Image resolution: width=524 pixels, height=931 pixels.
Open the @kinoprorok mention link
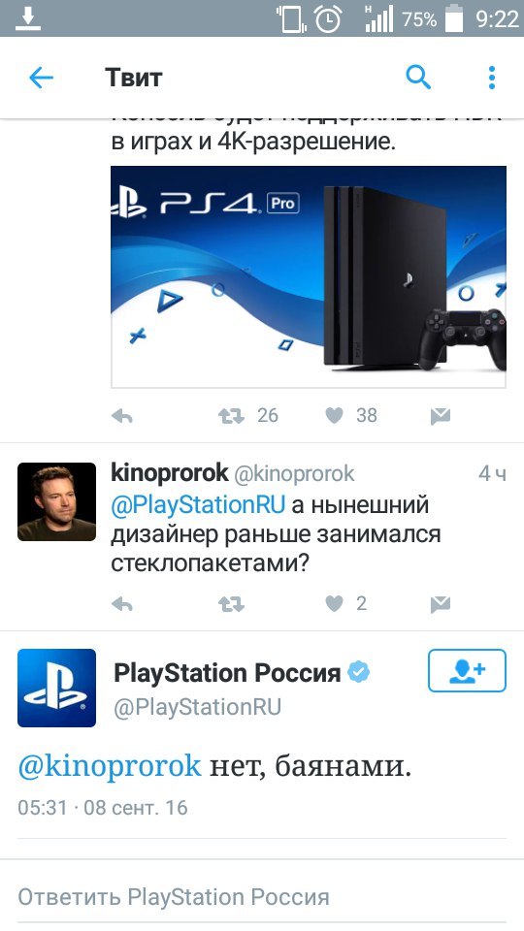tap(110, 766)
